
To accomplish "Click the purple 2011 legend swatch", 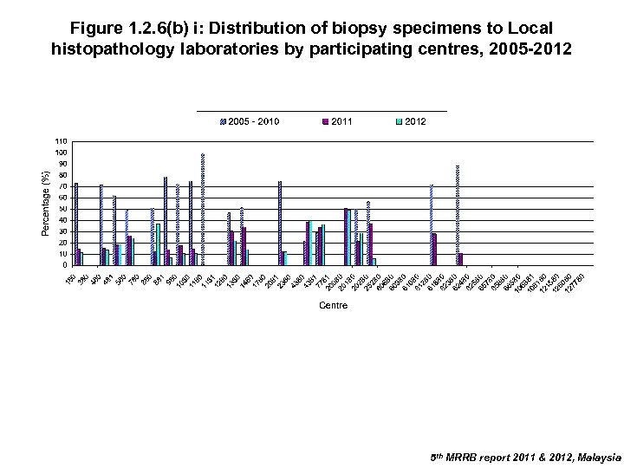I will pyautogui.click(x=326, y=122).
